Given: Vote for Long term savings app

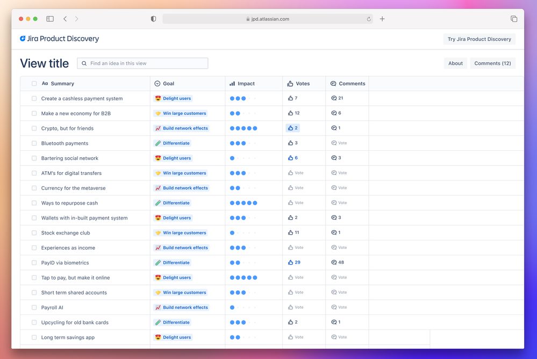Looking at the screenshot, I should pos(296,337).
